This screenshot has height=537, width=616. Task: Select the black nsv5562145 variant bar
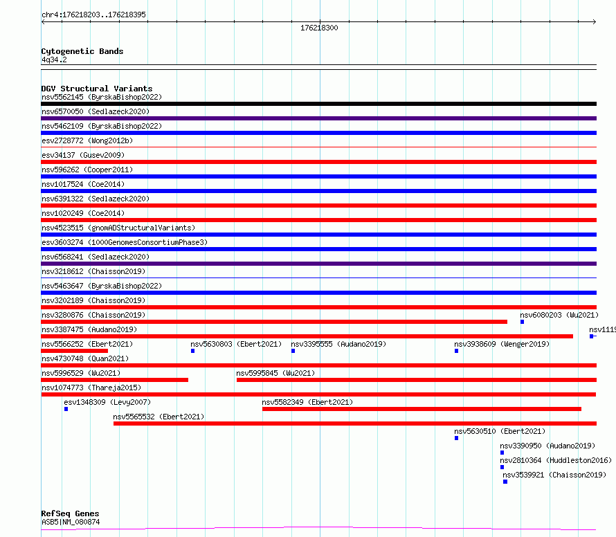click(318, 104)
